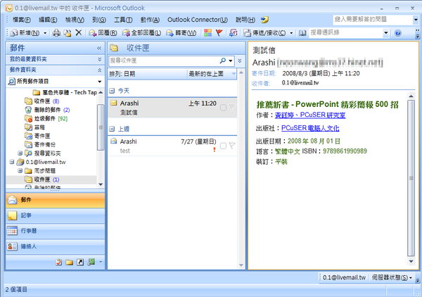422x297 pixels.
Task: Click the Address Book icon
Action: [x=302, y=33]
